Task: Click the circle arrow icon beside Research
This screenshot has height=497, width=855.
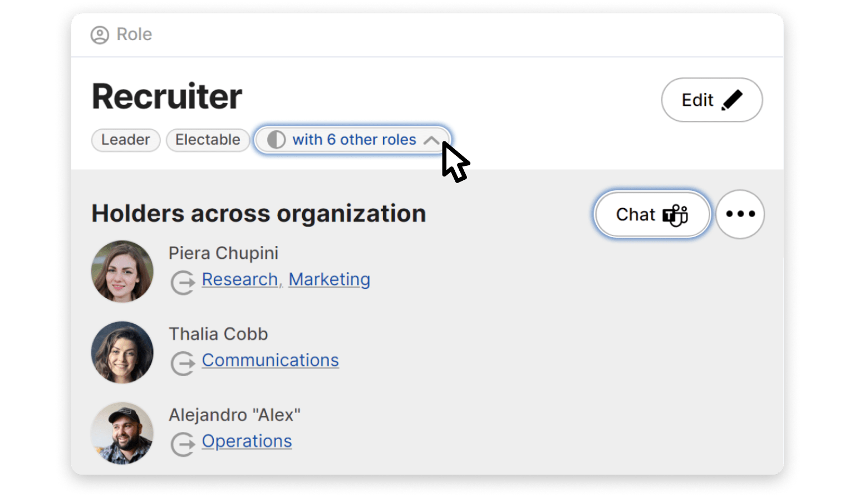Action: (x=183, y=282)
